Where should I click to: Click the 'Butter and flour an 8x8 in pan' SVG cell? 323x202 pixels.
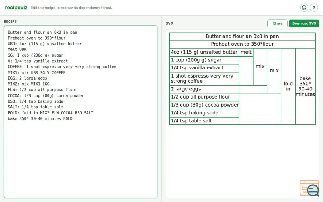[x=242, y=36]
